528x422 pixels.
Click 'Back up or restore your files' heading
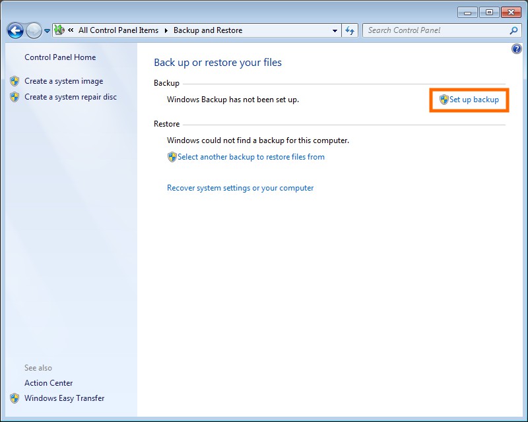[x=218, y=63]
